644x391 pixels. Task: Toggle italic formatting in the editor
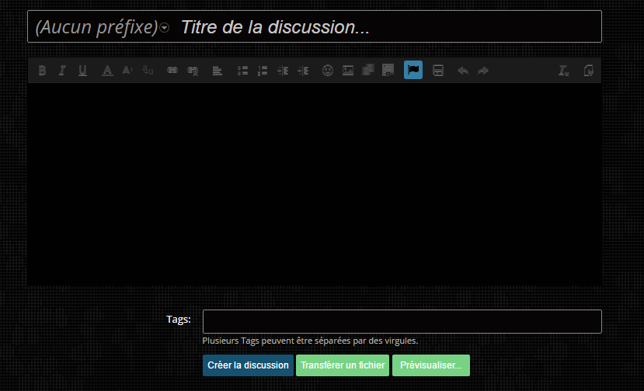coord(62,71)
